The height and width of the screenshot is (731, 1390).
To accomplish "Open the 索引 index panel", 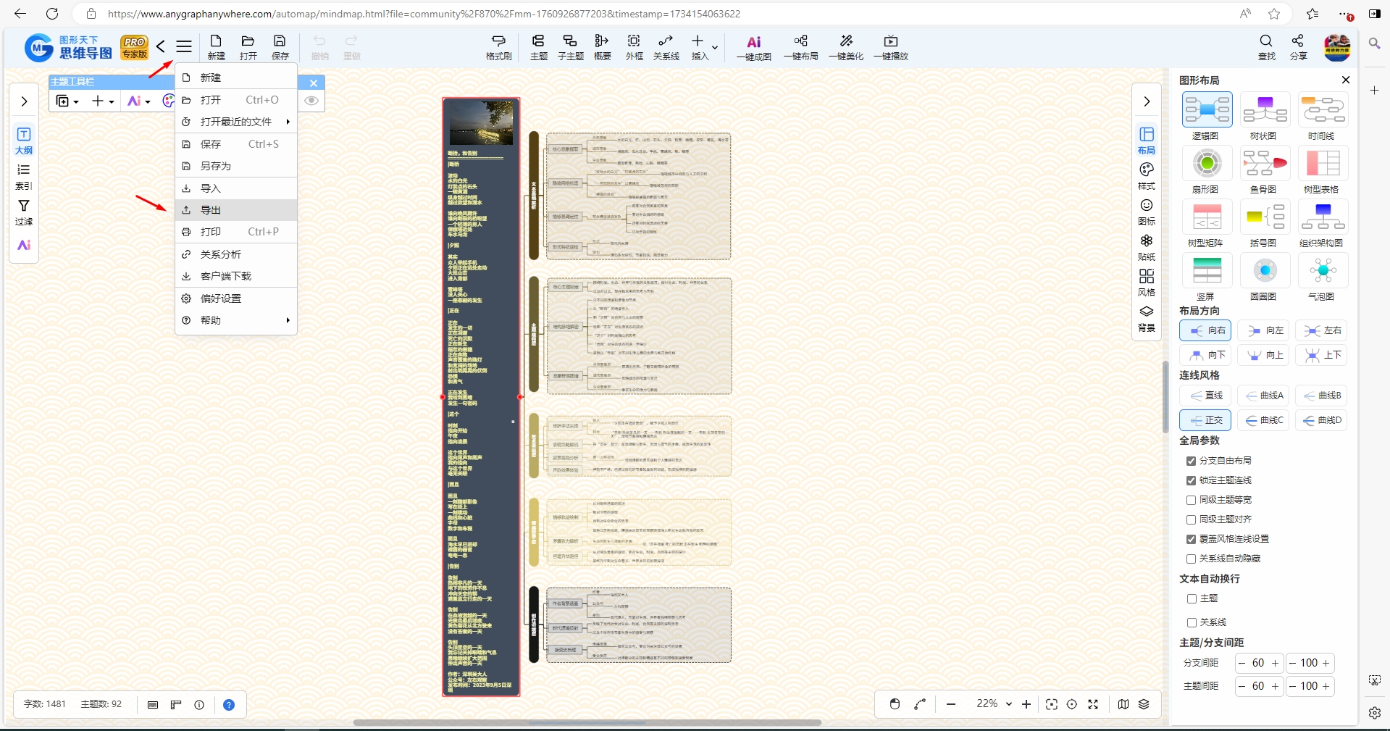I will point(24,177).
